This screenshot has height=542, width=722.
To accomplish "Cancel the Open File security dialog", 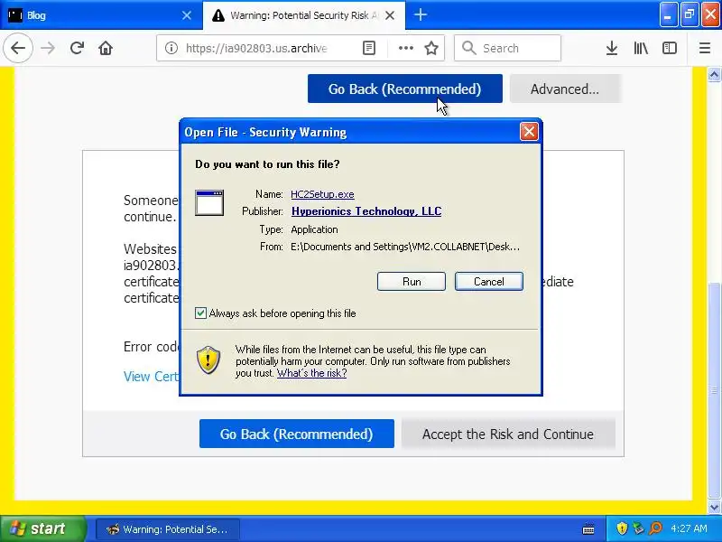I will coord(489,282).
